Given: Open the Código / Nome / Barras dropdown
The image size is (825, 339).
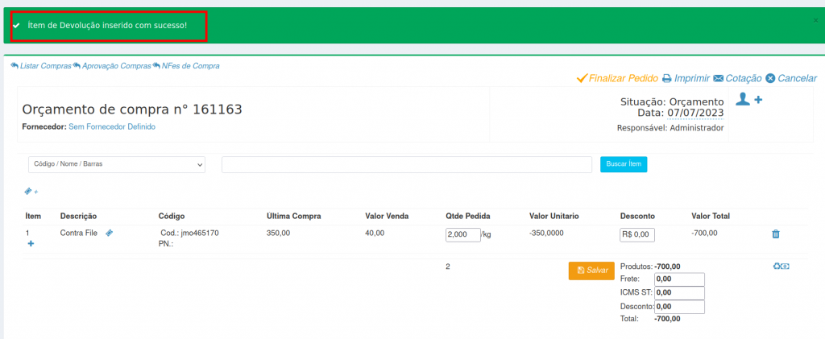Looking at the screenshot, I should tap(117, 164).
